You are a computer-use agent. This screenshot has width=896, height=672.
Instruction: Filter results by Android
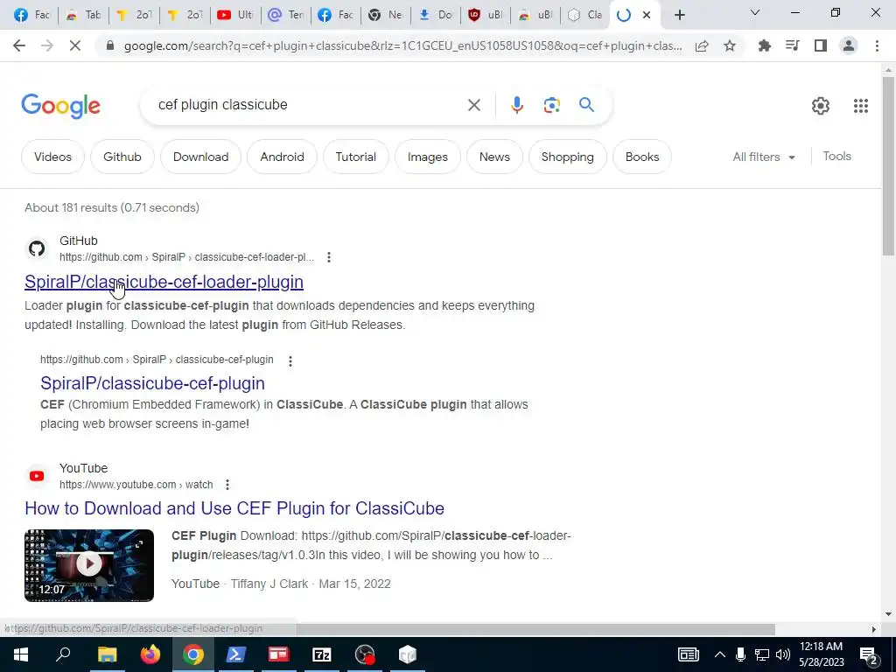[283, 157]
